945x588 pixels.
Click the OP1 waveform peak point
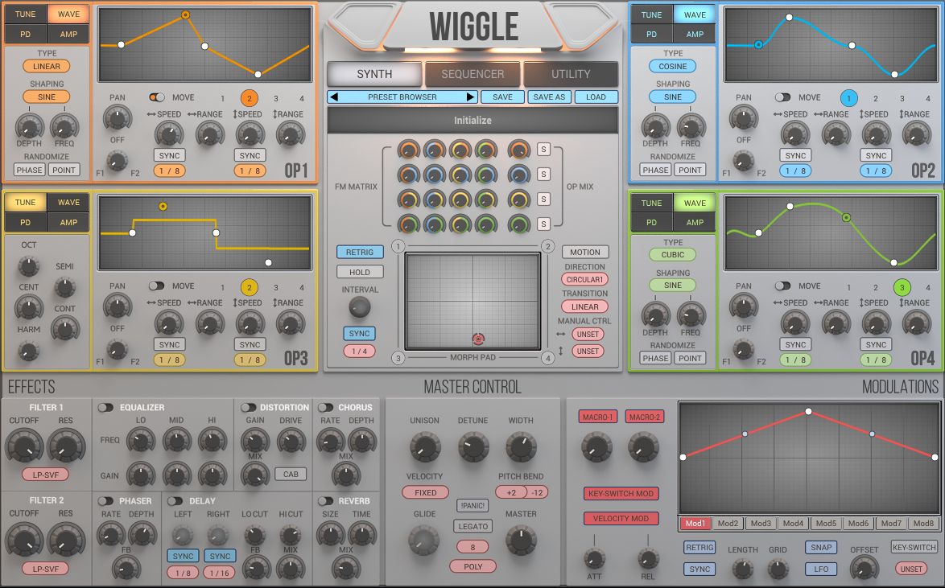click(x=186, y=15)
